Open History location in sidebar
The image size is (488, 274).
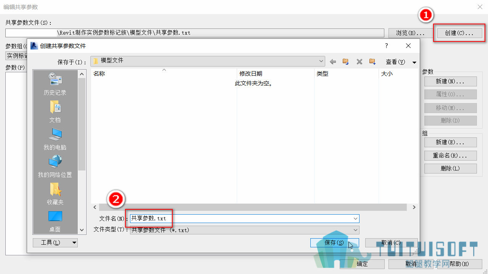click(55, 84)
